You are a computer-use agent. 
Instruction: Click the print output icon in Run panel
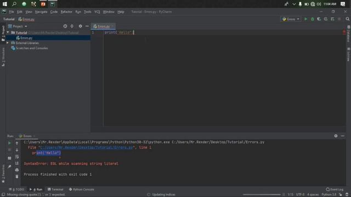pos(17,170)
